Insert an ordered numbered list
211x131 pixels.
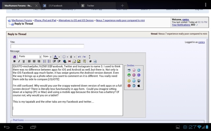(45, 61)
